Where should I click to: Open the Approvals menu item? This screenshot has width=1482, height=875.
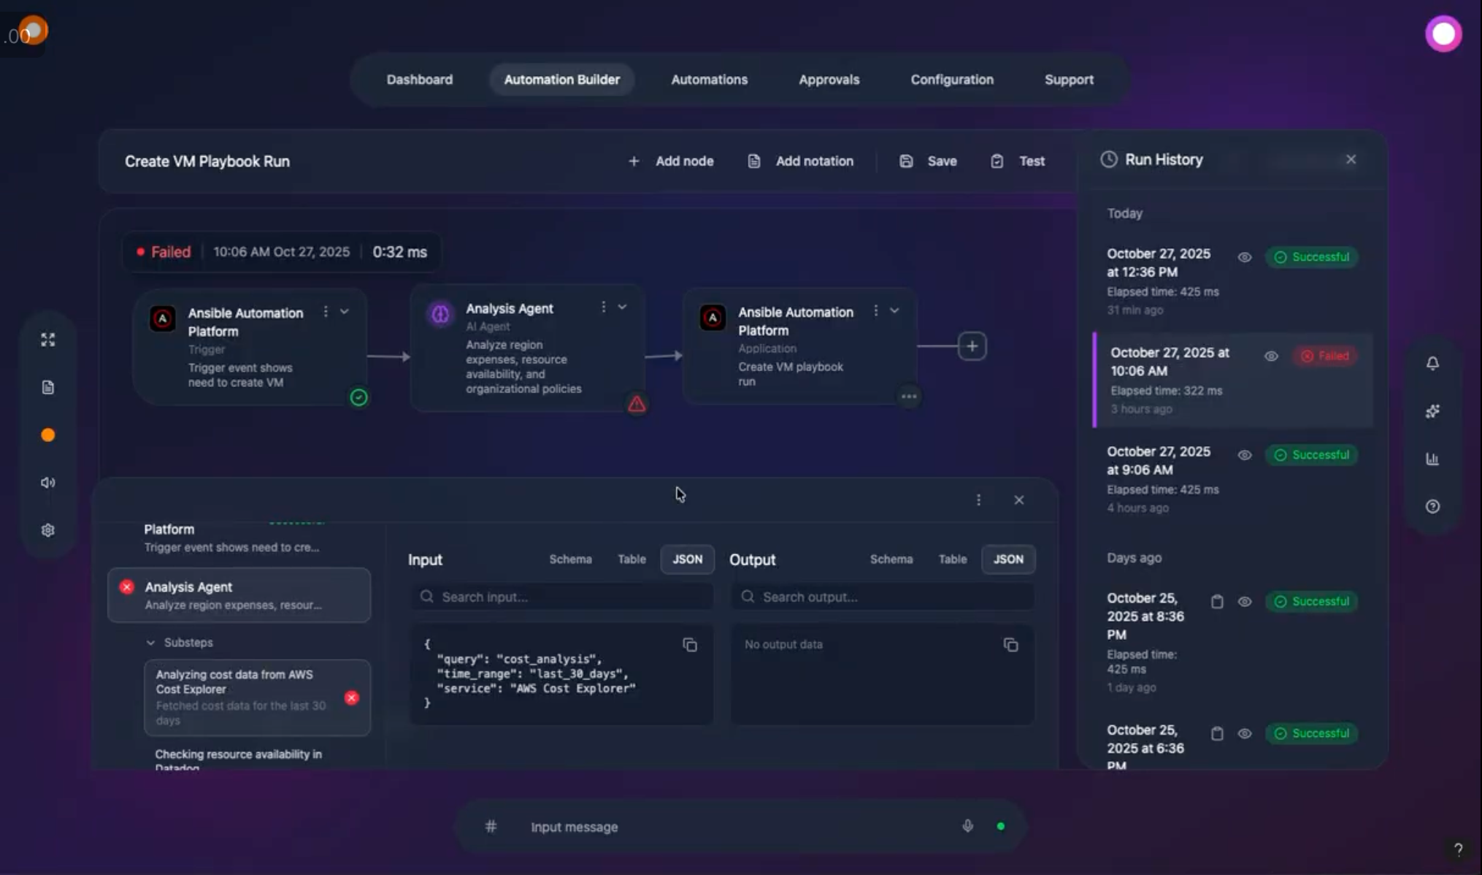coord(829,80)
